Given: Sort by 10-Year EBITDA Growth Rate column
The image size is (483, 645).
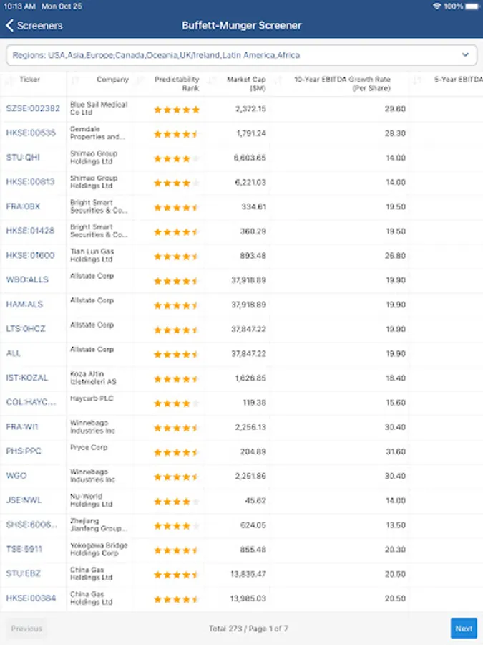Looking at the screenshot, I should 342,84.
